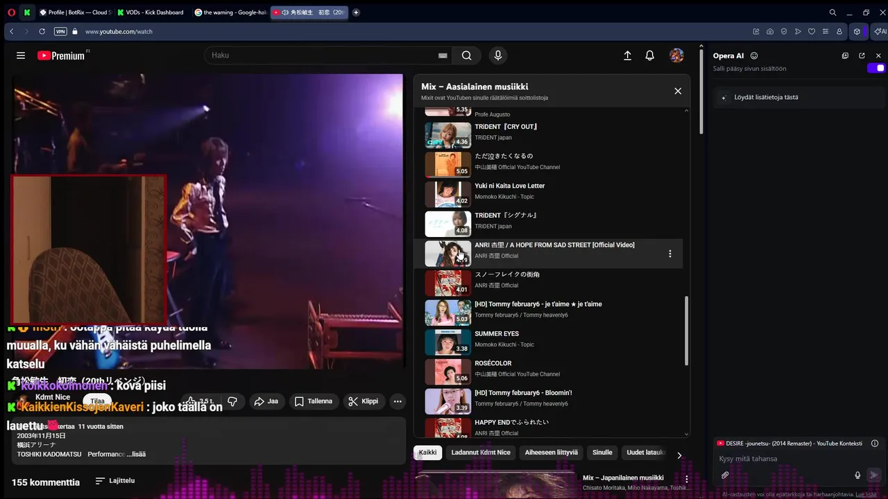Start voice search with microphone
888x499 pixels.
tap(497, 55)
